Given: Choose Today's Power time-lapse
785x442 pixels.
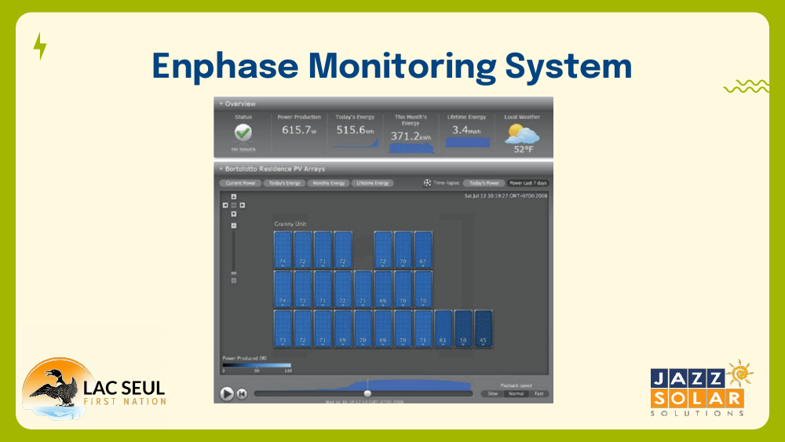Looking at the screenshot, I should (484, 183).
